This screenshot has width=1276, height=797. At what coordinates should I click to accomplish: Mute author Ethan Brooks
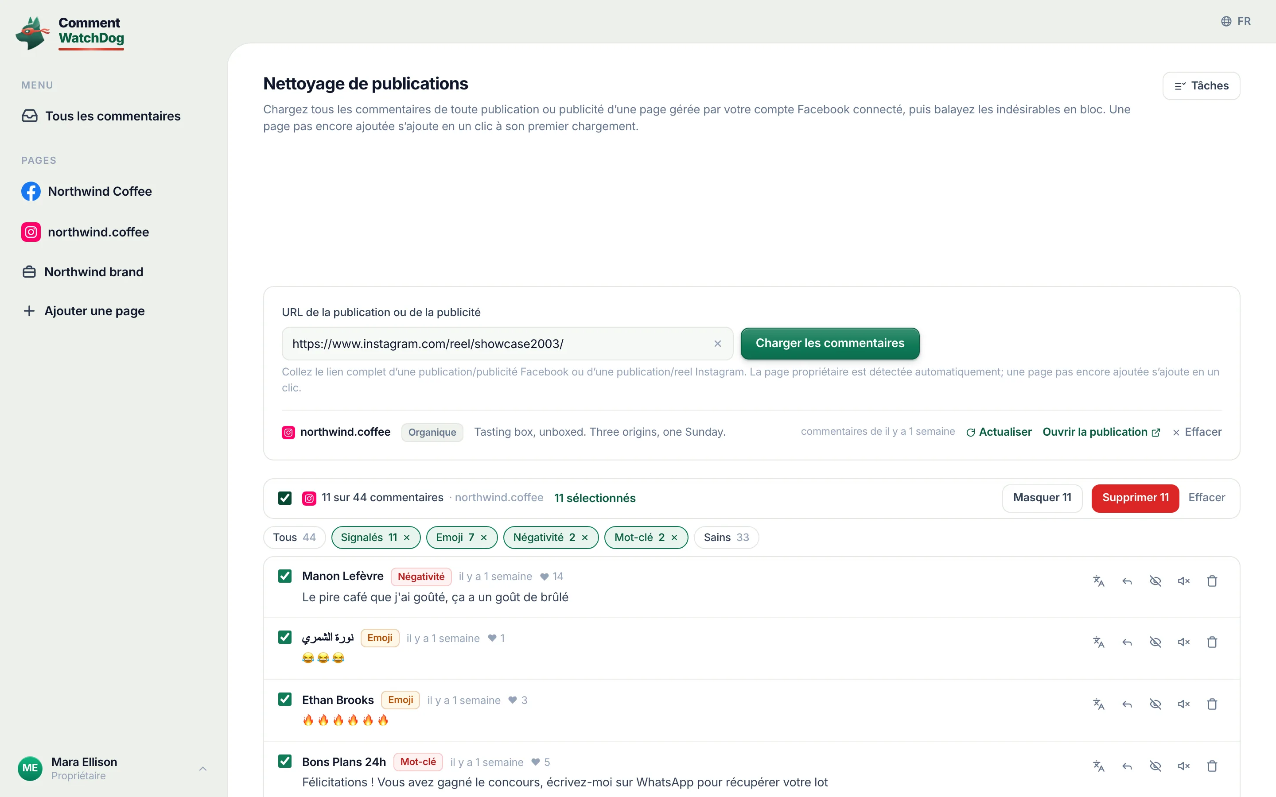click(1184, 704)
